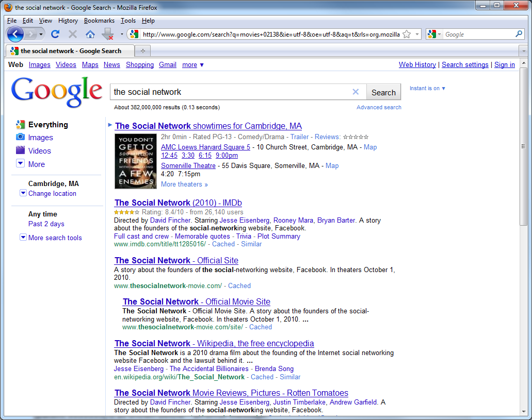Expand the More search categories arrow
The width and height of the screenshot is (532, 420).
(x=20, y=163)
